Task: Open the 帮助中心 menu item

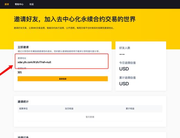Action: point(19,4)
